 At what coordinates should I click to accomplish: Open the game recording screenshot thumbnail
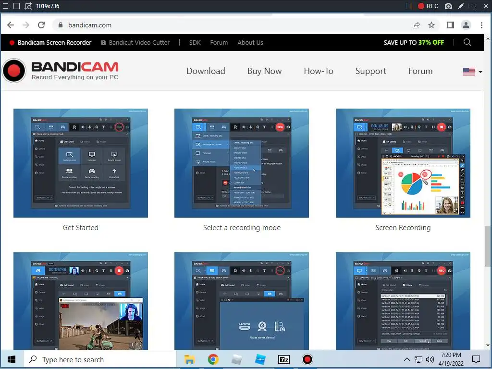(81, 301)
